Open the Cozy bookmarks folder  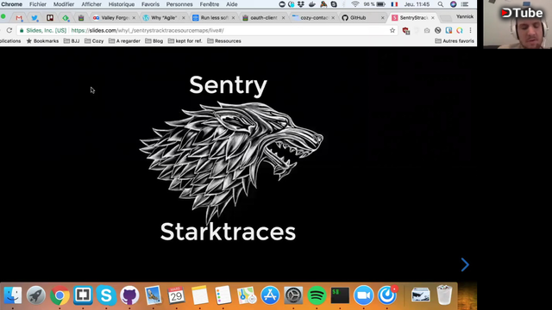click(x=94, y=40)
